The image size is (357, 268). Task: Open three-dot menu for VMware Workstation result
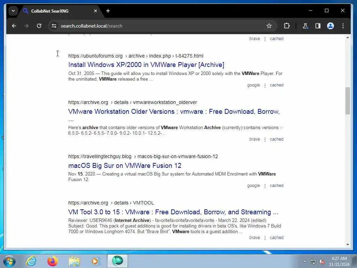click(x=265, y=140)
